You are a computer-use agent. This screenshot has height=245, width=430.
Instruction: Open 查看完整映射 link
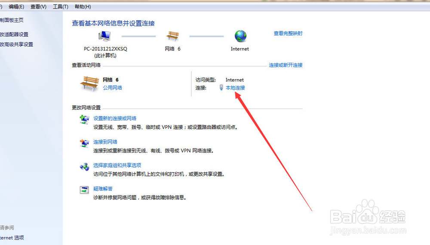tap(288, 33)
